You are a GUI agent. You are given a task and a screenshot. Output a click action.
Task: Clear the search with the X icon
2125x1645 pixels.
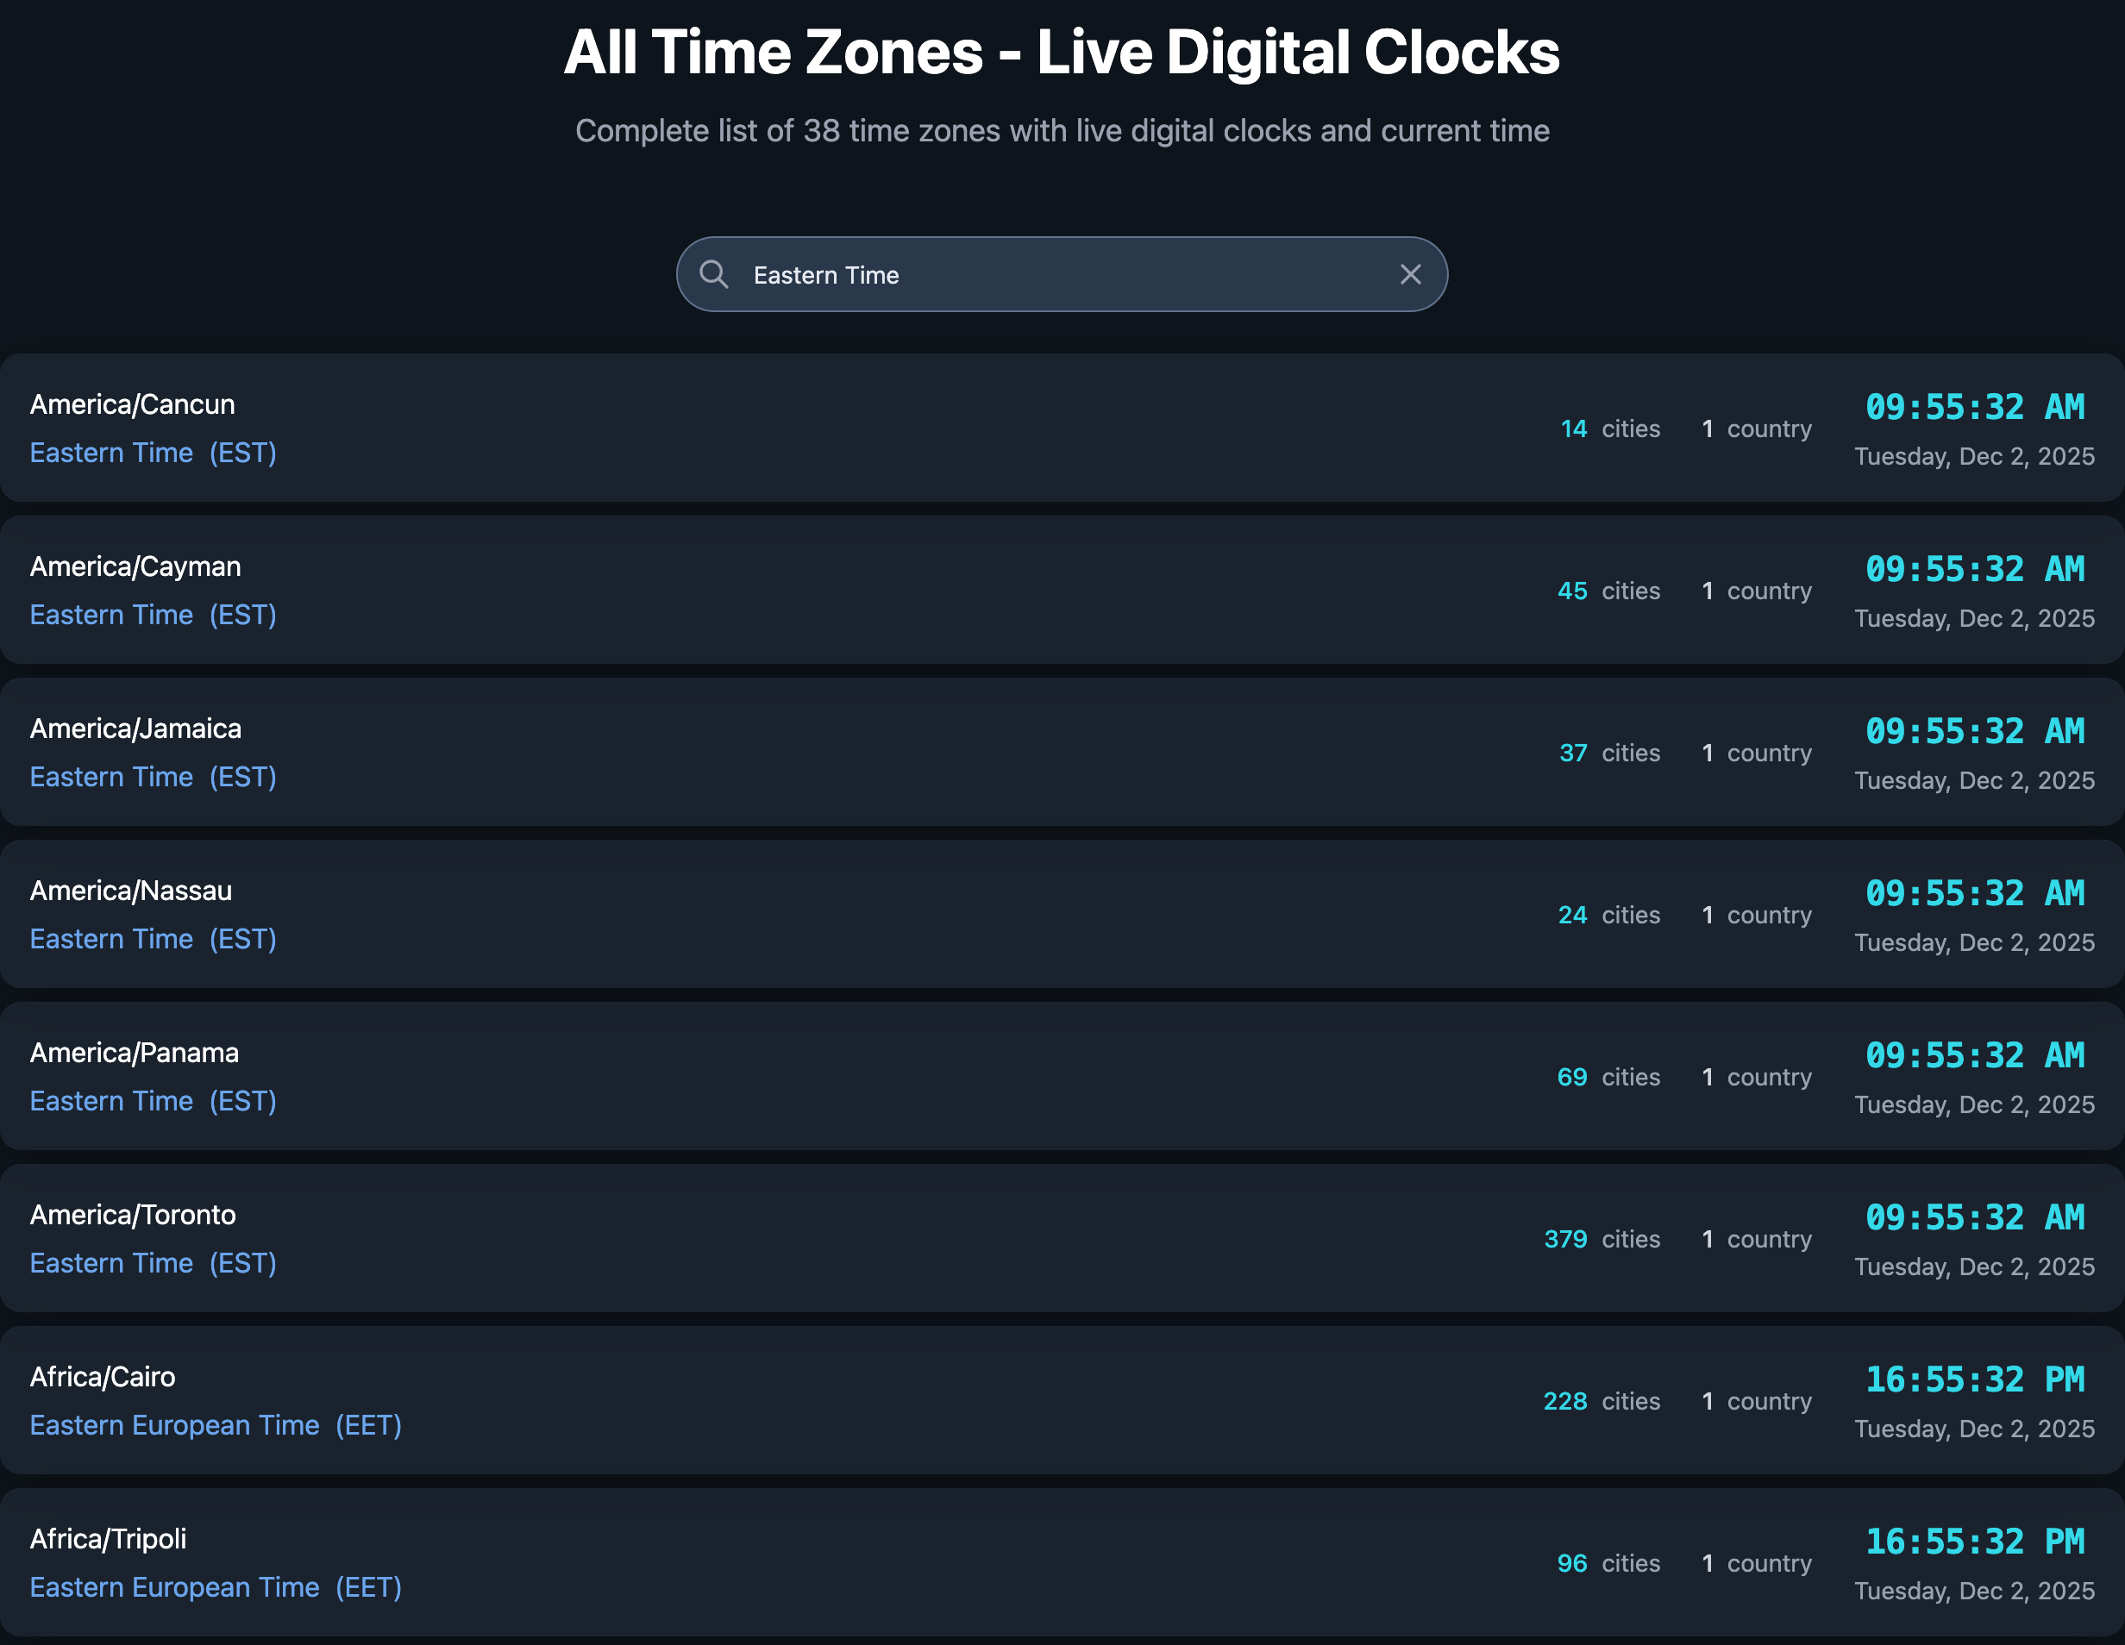1411,274
